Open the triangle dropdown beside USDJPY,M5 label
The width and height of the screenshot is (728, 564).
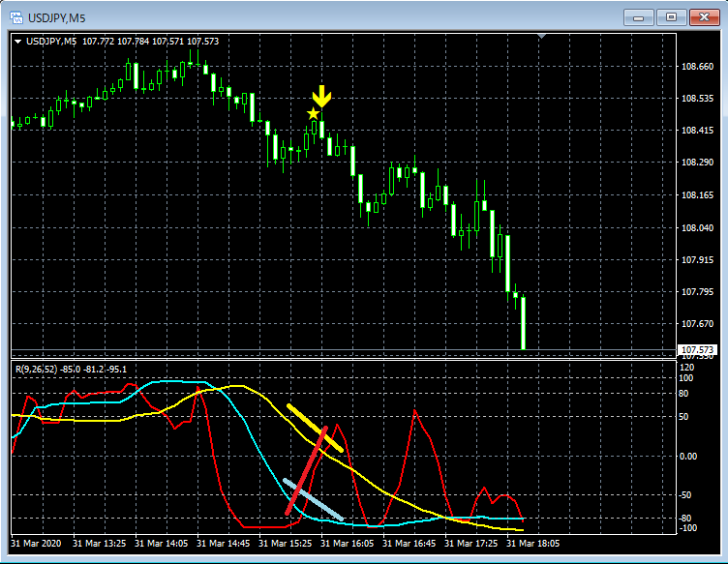(17, 41)
